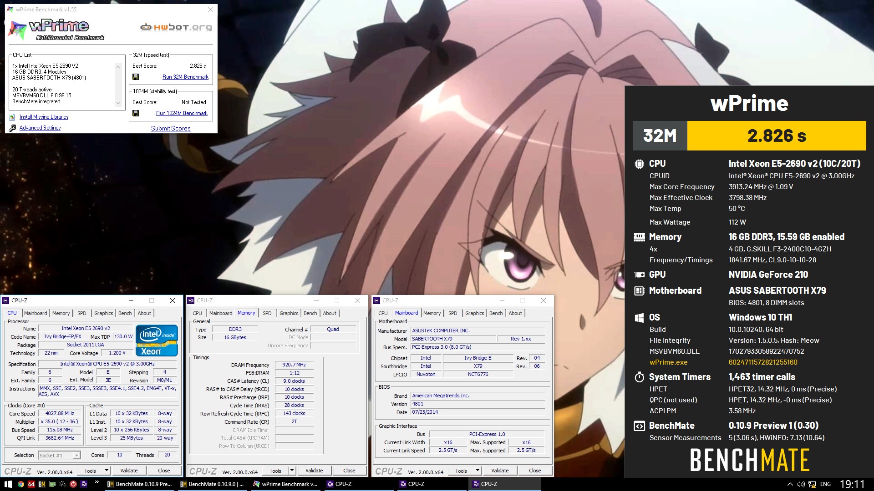874x491 pixels.
Task: Open the 19:11 clock in the taskbar
Action: pyautogui.click(x=852, y=484)
